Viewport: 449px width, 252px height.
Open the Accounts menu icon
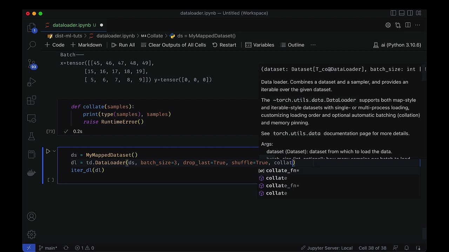pos(32,217)
